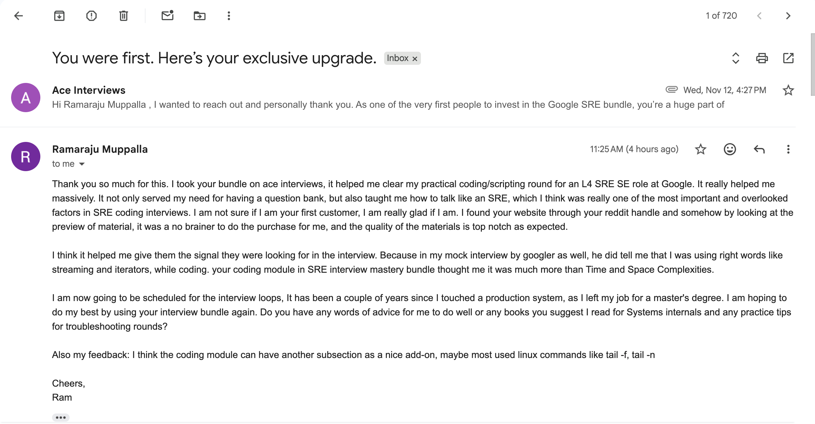Open More menu on Ramaraju's message
Viewport: 815px width, 424px height.
(788, 149)
